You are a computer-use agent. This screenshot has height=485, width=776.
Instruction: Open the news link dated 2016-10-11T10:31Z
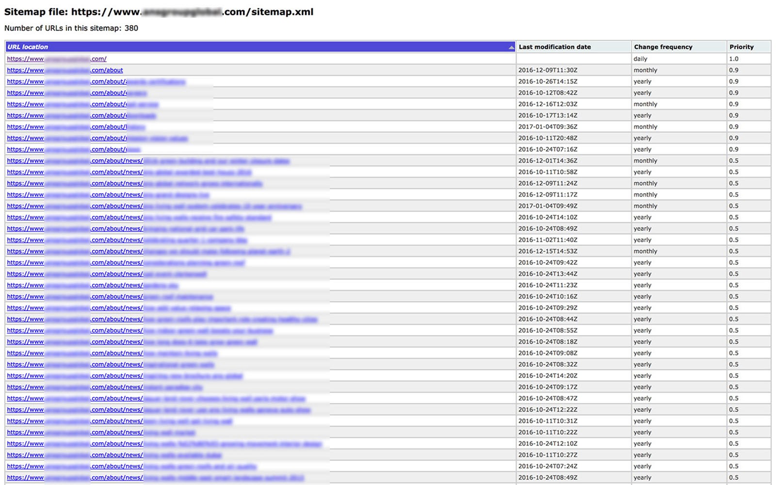120,421
